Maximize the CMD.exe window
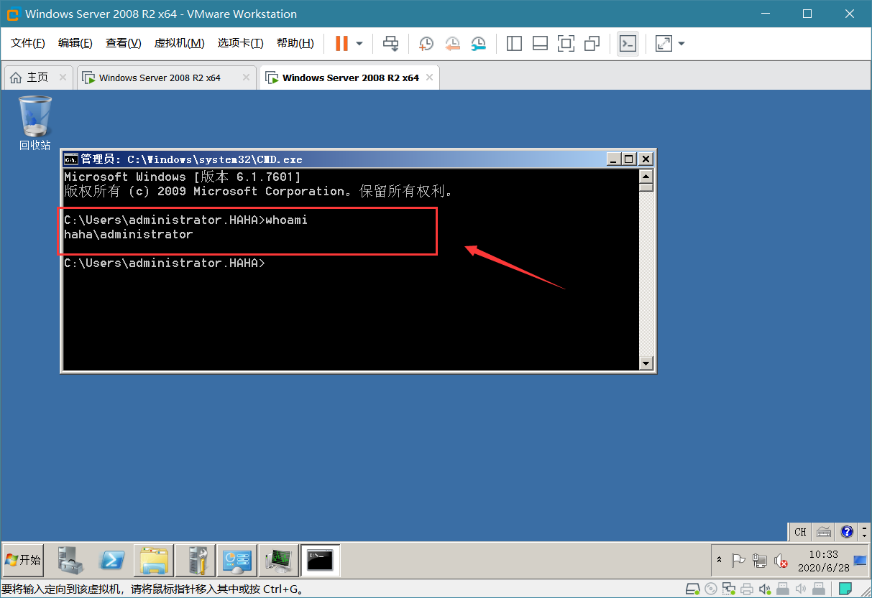Screen dimensions: 872x598 pyautogui.click(x=629, y=159)
